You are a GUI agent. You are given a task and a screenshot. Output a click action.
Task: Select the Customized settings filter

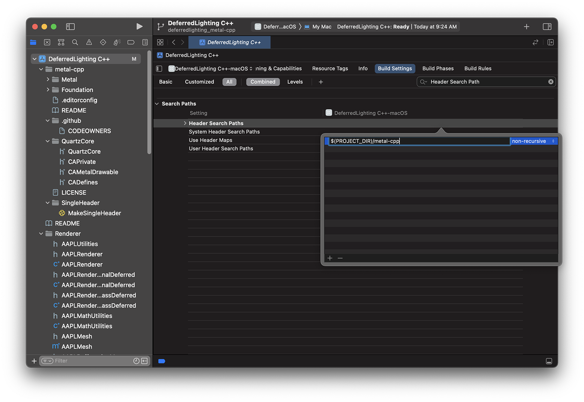(x=199, y=82)
